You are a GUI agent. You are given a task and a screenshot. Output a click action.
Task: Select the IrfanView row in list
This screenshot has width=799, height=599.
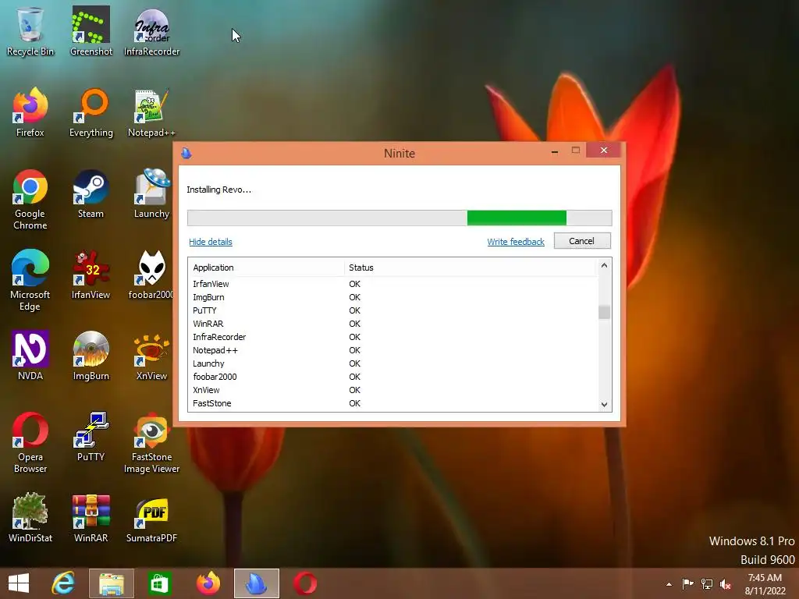392,284
